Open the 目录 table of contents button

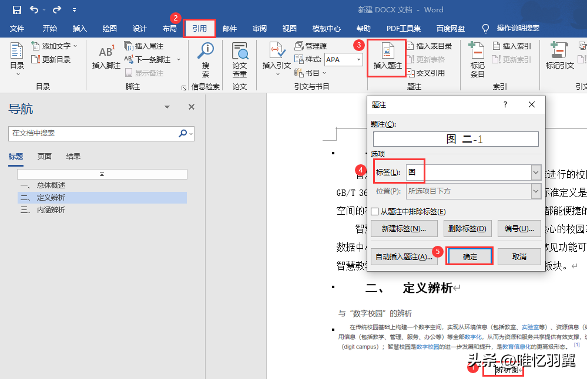click(x=17, y=59)
